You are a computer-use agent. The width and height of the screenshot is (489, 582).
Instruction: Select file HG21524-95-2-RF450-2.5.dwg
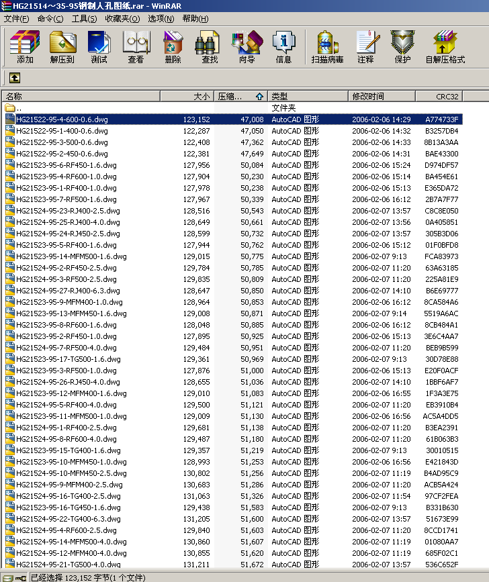pos(66,268)
